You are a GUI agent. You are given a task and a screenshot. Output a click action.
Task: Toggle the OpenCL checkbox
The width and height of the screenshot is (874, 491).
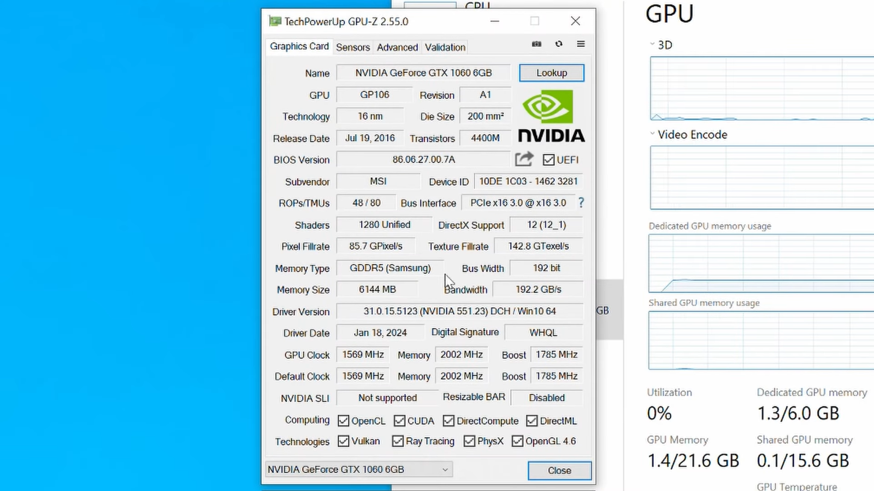(x=343, y=421)
